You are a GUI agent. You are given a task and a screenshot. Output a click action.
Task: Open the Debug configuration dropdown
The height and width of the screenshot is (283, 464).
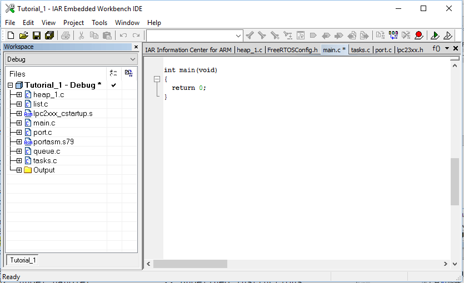tap(132, 59)
